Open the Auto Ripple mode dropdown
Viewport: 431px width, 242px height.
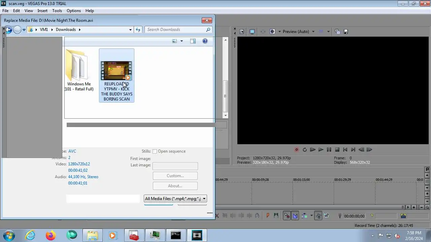[311, 216]
